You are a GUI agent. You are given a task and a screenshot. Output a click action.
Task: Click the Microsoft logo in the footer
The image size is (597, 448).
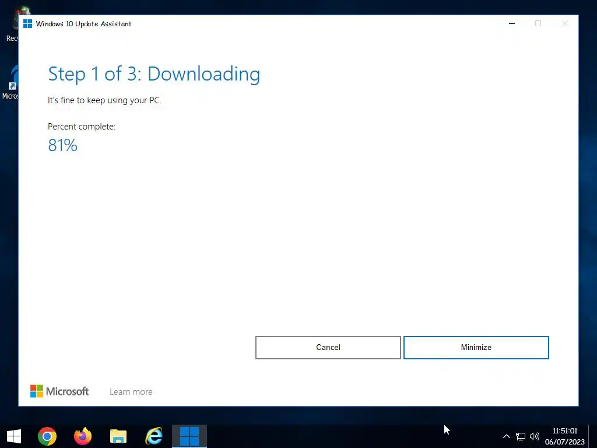tap(59, 391)
